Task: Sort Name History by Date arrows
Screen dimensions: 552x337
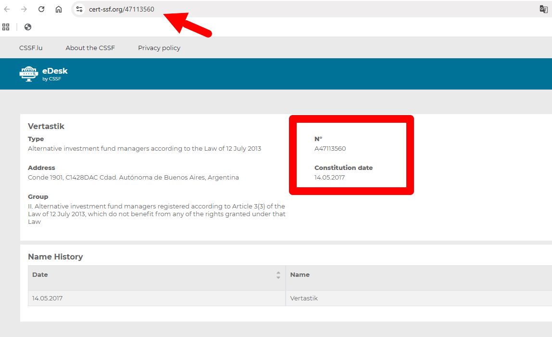Action: point(278,275)
